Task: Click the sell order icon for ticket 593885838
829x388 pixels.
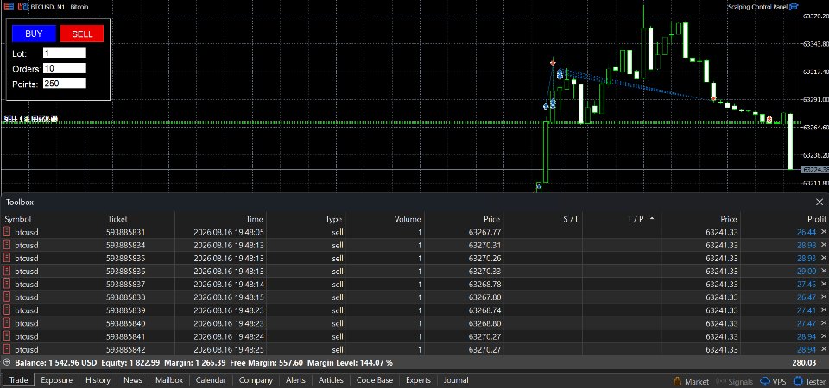Action: click(7, 297)
